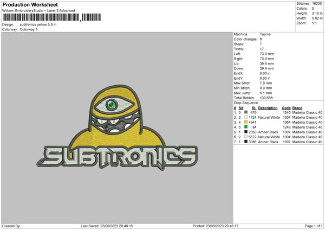Click the 'Stops:' label
This screenshot has height=230, width=325.
(x=239, y=44)
